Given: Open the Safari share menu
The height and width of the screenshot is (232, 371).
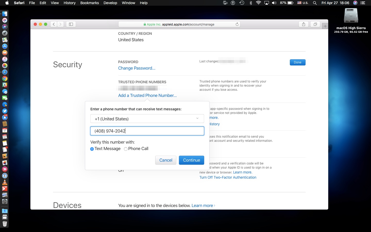Looking at the screenshot, I should tap(303, 24).
